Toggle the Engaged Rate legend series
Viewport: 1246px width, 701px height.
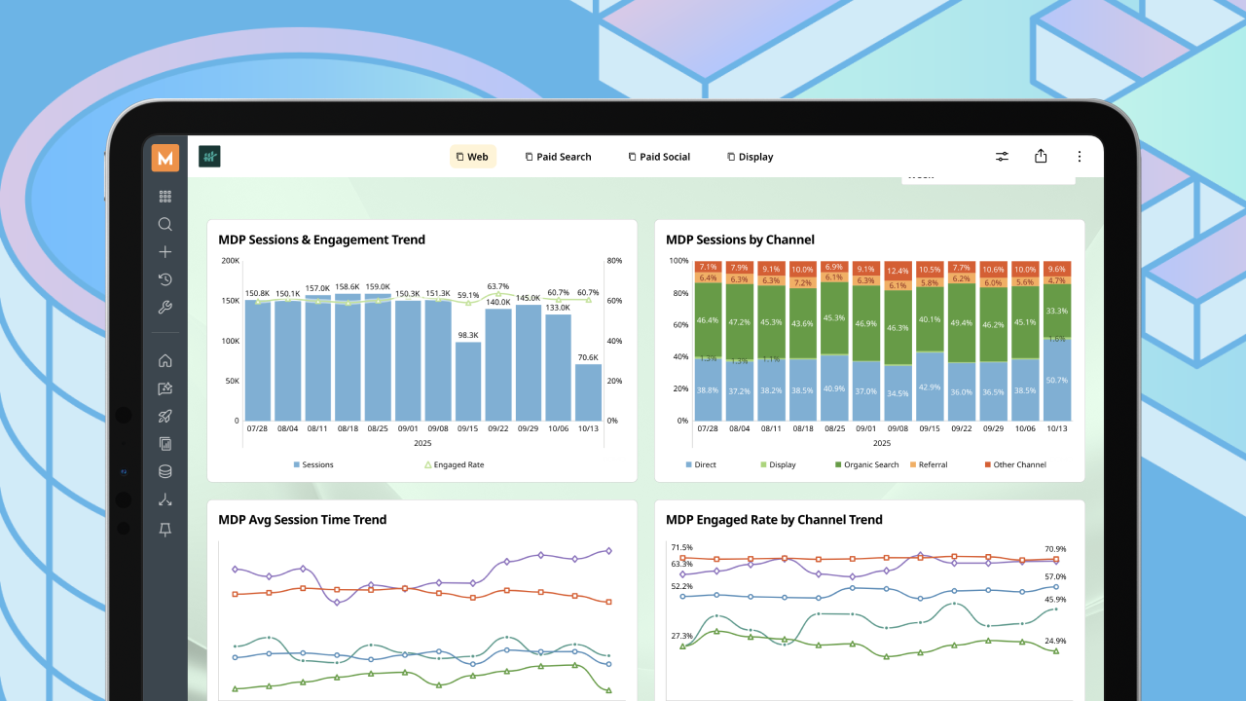coord(454,464)
